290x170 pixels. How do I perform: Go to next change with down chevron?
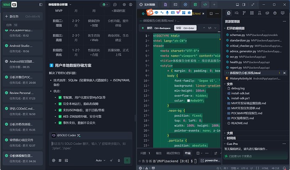click(215, 28)
